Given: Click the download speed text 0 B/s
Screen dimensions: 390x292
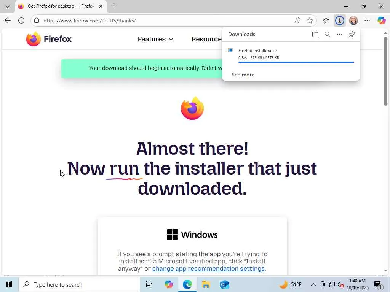Looking at the screenshot, I should (243, 58).
